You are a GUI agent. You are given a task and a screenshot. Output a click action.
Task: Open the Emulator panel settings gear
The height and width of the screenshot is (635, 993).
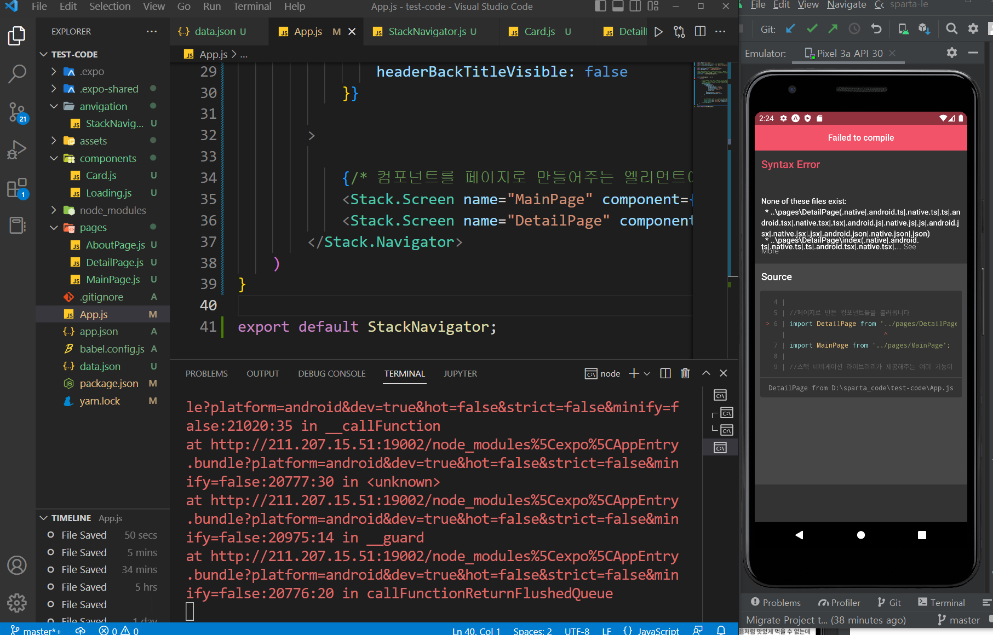point(952,53)
